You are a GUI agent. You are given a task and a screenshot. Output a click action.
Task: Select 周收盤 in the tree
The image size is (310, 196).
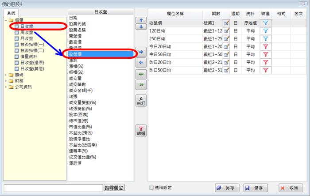pyautogui.click(x=27, y=32)
